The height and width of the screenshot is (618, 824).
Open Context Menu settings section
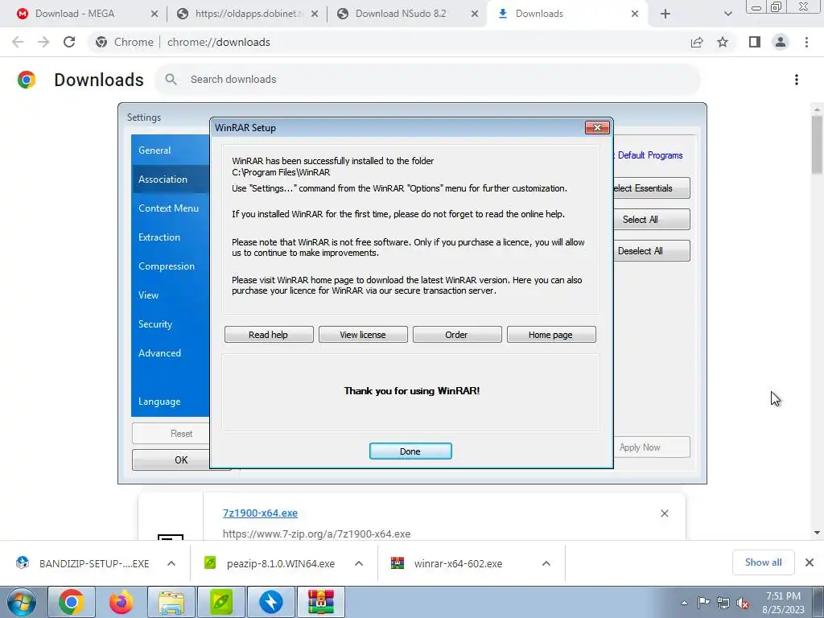[x=169, y=208]
